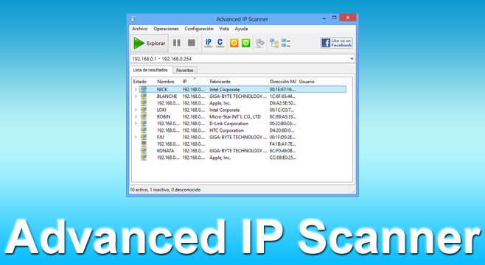Start scan with the Explorar button
The width and height of the screenshot is (485, 265).
point(150,43)
